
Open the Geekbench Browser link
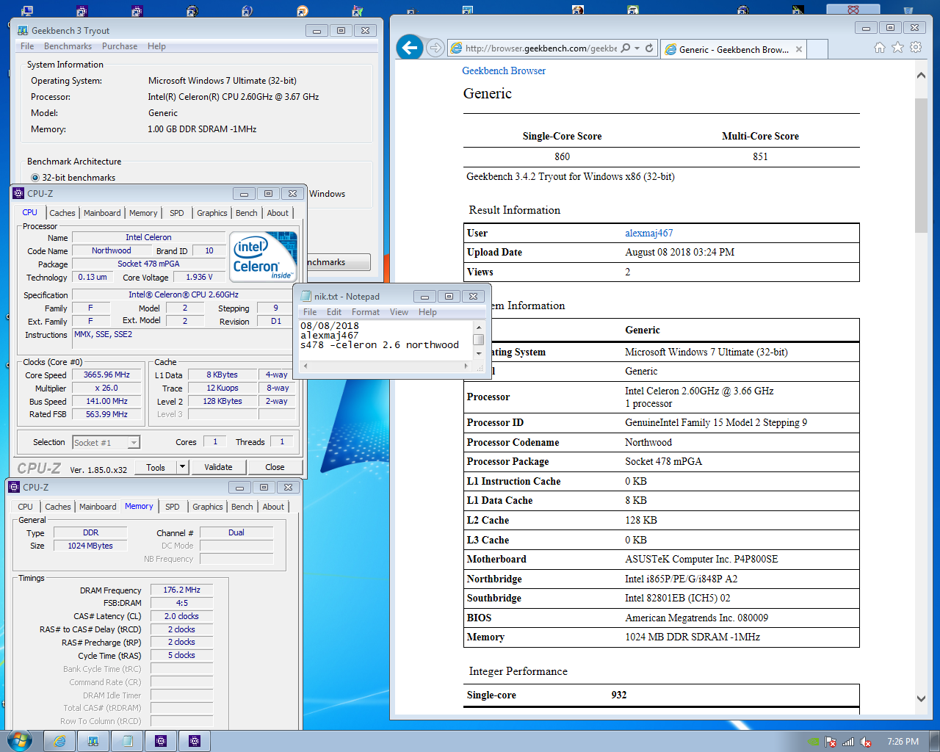(x=504, y=71)
